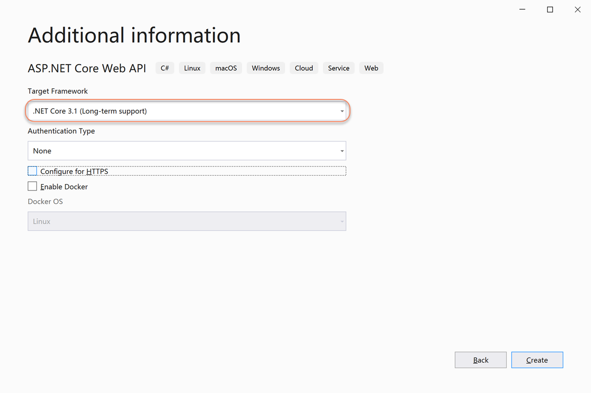591x393 pixels.
Task: Click the Service tag
Action: point(339,68)
